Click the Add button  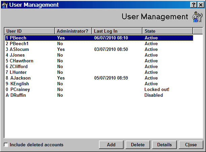coord(111,145)
